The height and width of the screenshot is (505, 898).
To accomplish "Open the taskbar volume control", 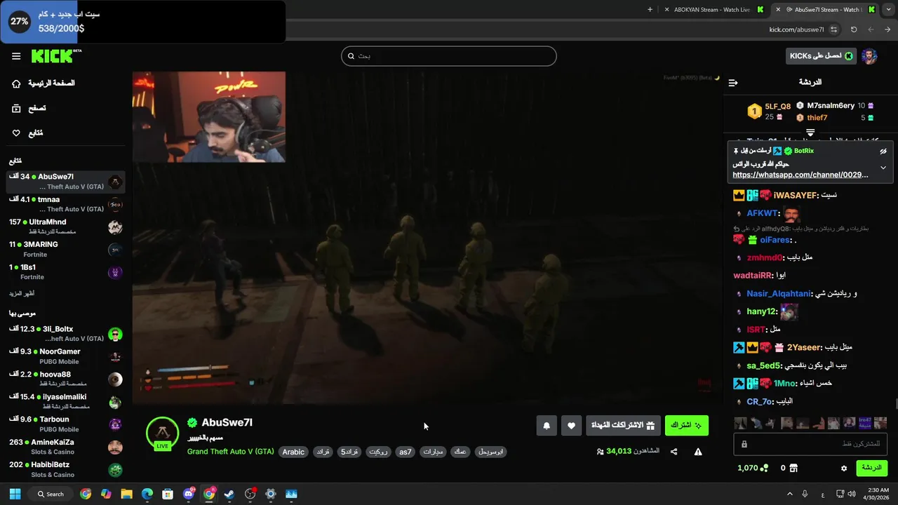I will [x=851, y=494].
